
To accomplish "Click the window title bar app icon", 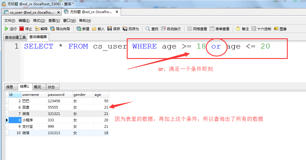I will pyautogui.click(x=4, y=4).
